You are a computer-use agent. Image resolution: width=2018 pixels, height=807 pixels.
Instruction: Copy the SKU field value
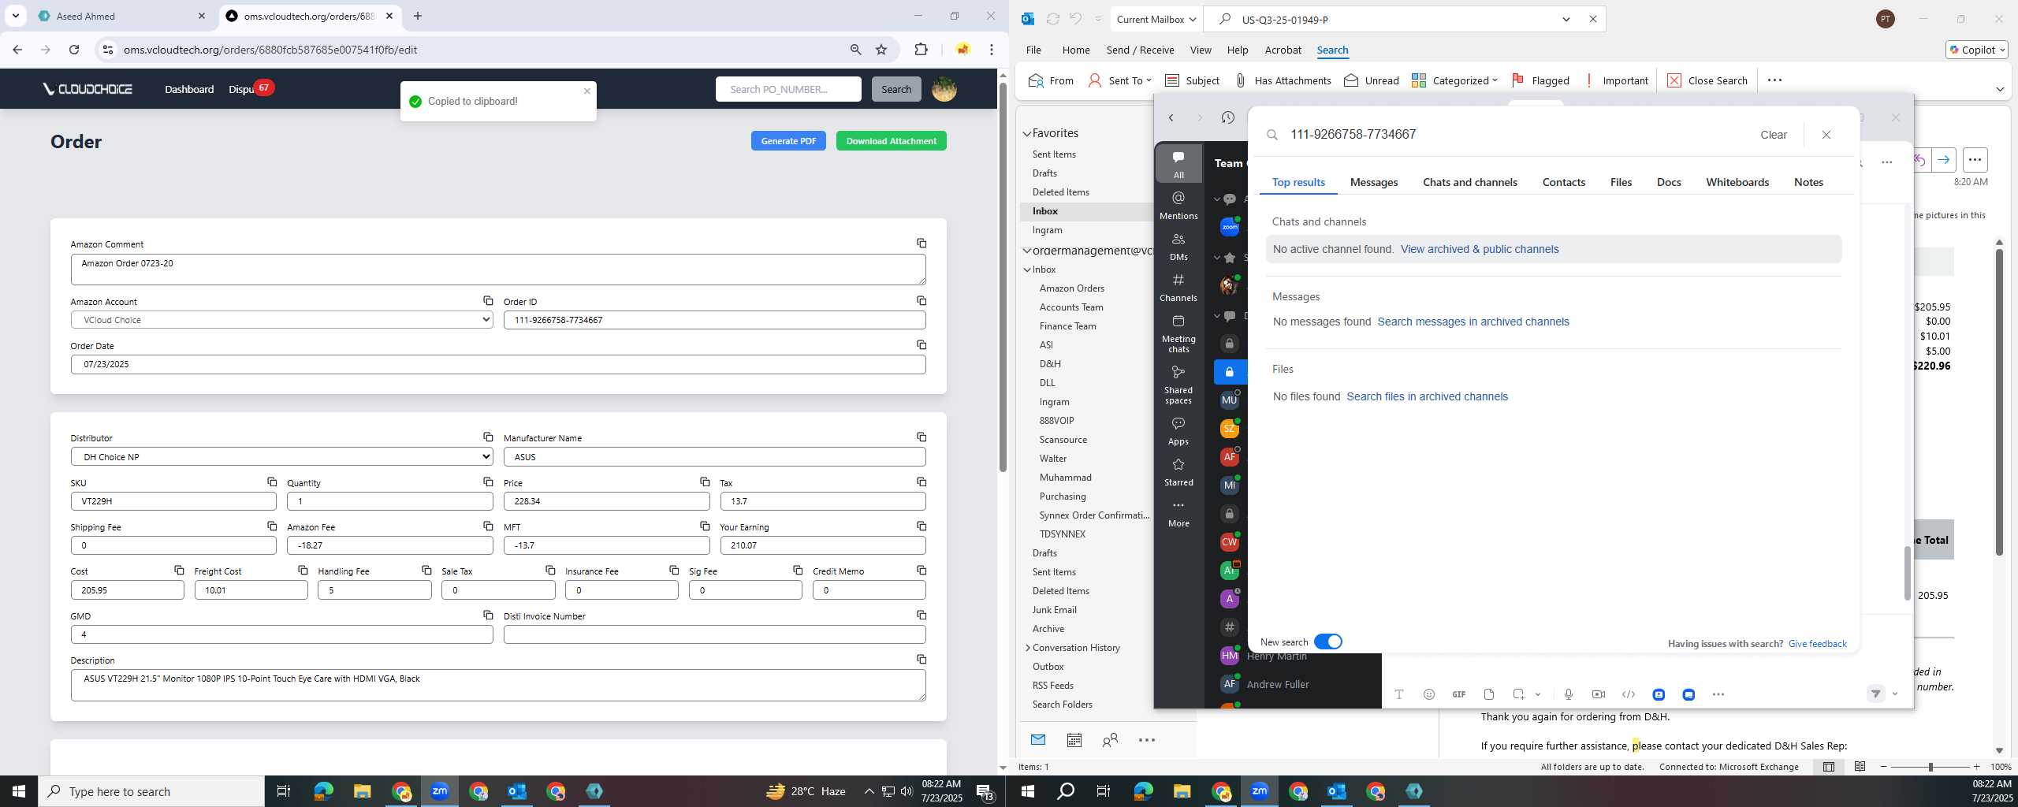point(271,482)
